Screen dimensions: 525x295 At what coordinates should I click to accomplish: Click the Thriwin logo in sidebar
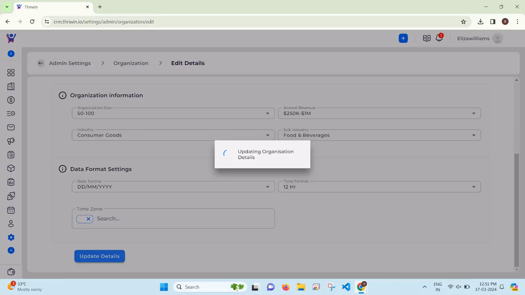point(11,38)
